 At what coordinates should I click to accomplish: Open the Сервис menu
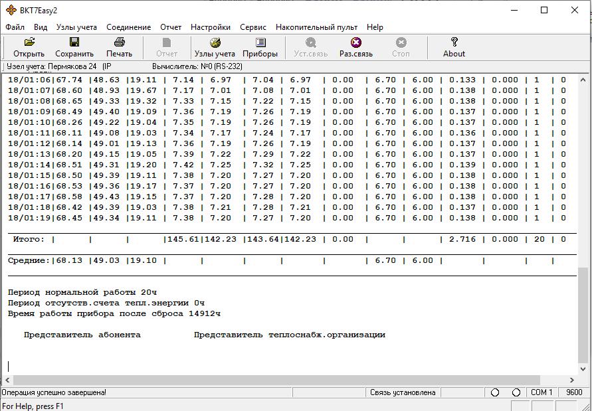tap(252, 27)
